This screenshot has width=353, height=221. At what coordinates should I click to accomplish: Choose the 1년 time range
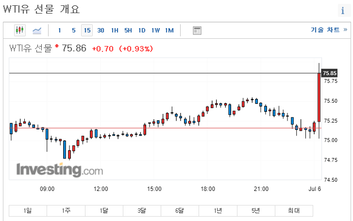click(x=218, y=211)
